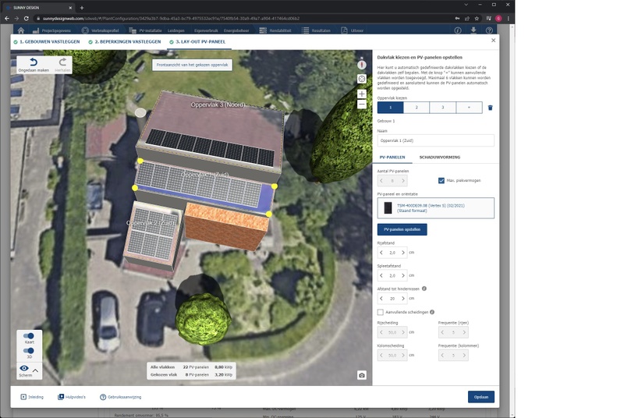The height and width of the screenshot is (418, 624).
Task: Open the Inleiding introduction
Action: [x=32, y=397]
